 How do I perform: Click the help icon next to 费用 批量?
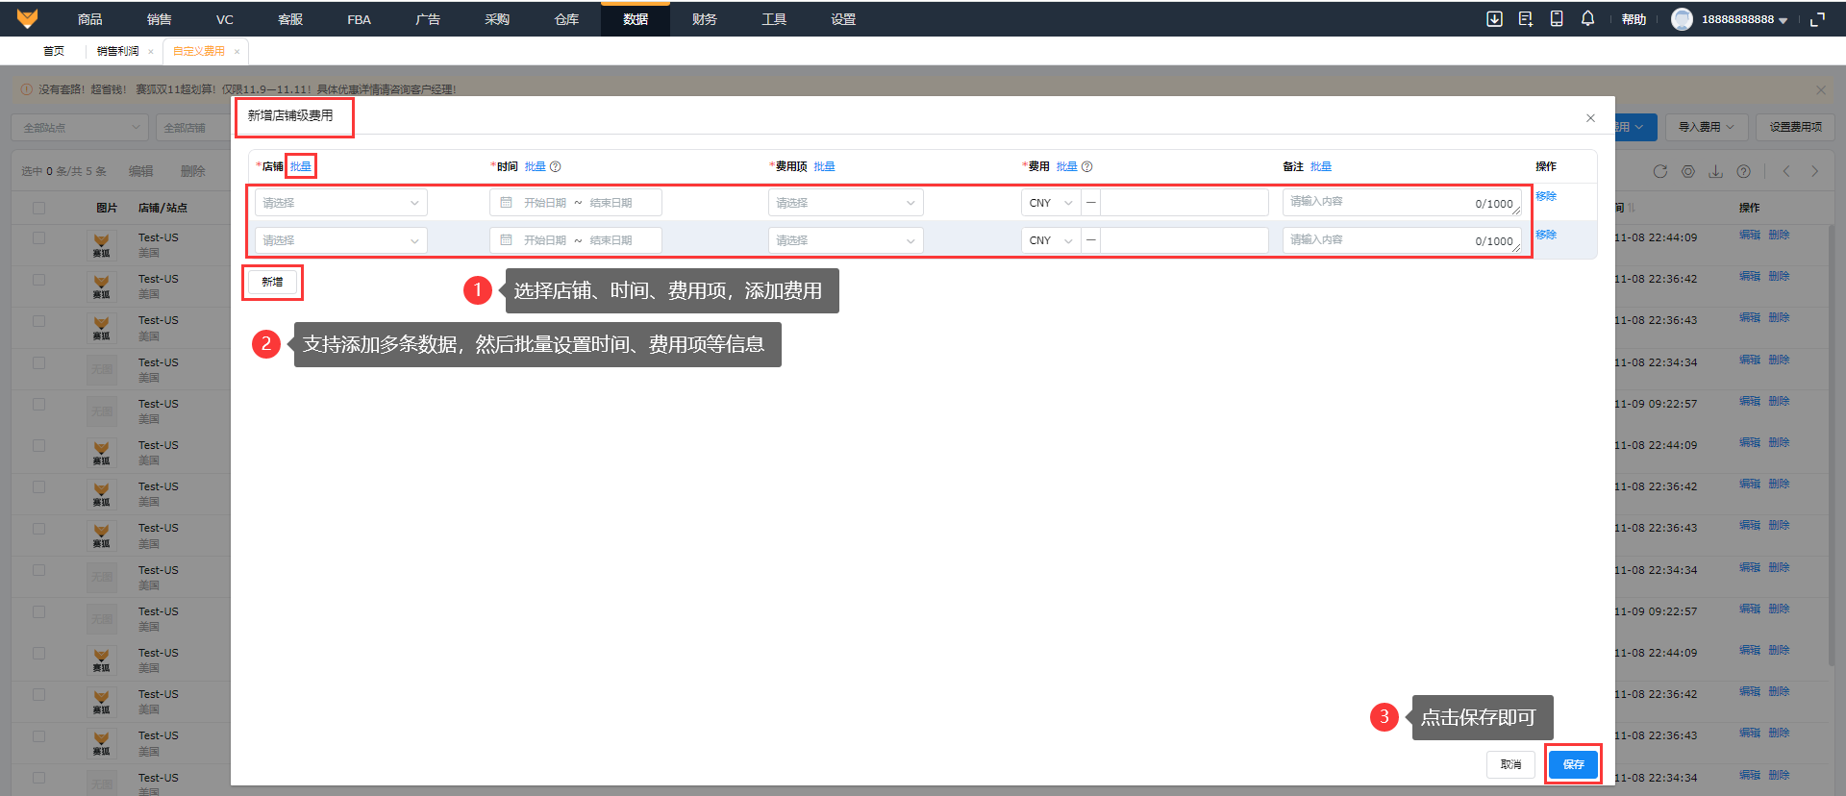coord(1086,166)
